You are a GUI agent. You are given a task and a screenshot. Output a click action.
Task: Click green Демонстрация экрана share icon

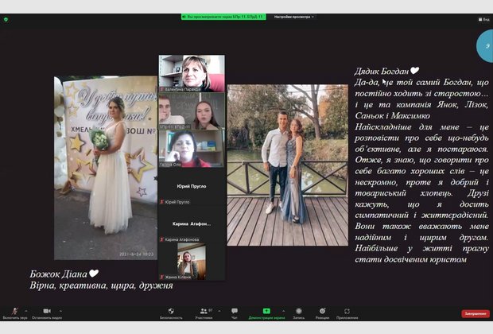[x=266, y=311]
